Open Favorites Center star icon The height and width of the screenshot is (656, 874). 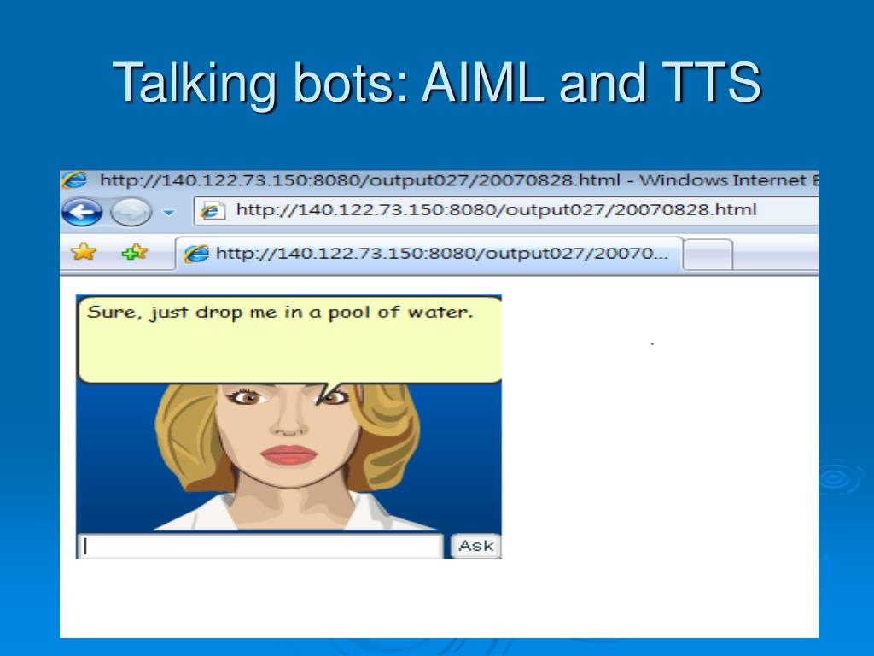point(84,252)
